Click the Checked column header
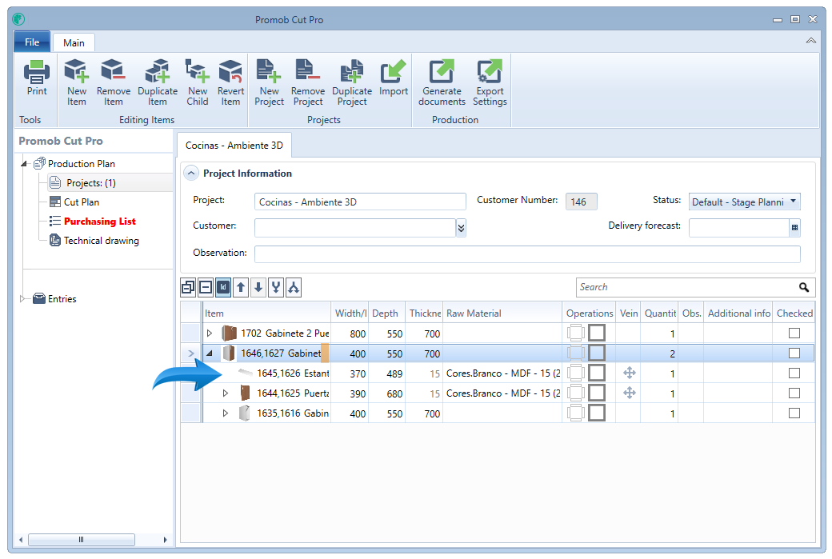Image resolution: width=832 pixels, height=559 pixels. tap(794, 313)
